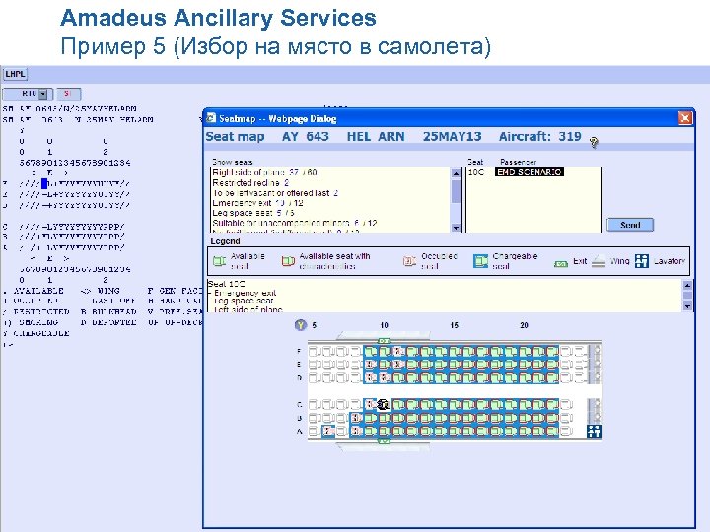Image resolution: width=710 pixels, height=532 pixels.
Task: Select available seat 10B
Action: pyautogui.click(x=385, y=418)
